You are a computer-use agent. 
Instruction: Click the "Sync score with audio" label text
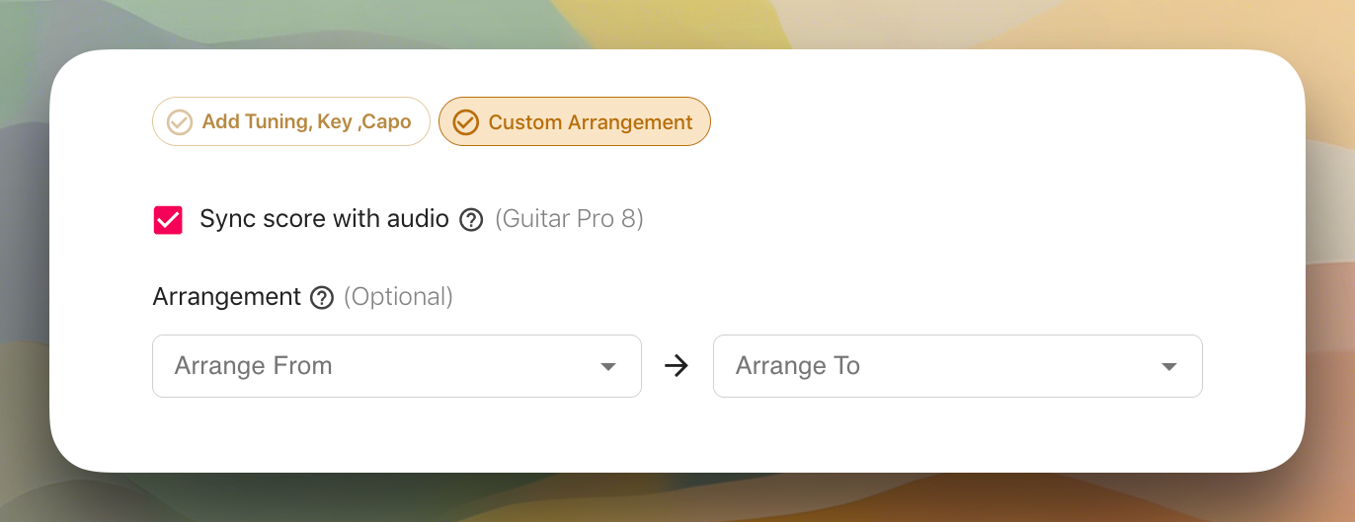pos(324,219)
